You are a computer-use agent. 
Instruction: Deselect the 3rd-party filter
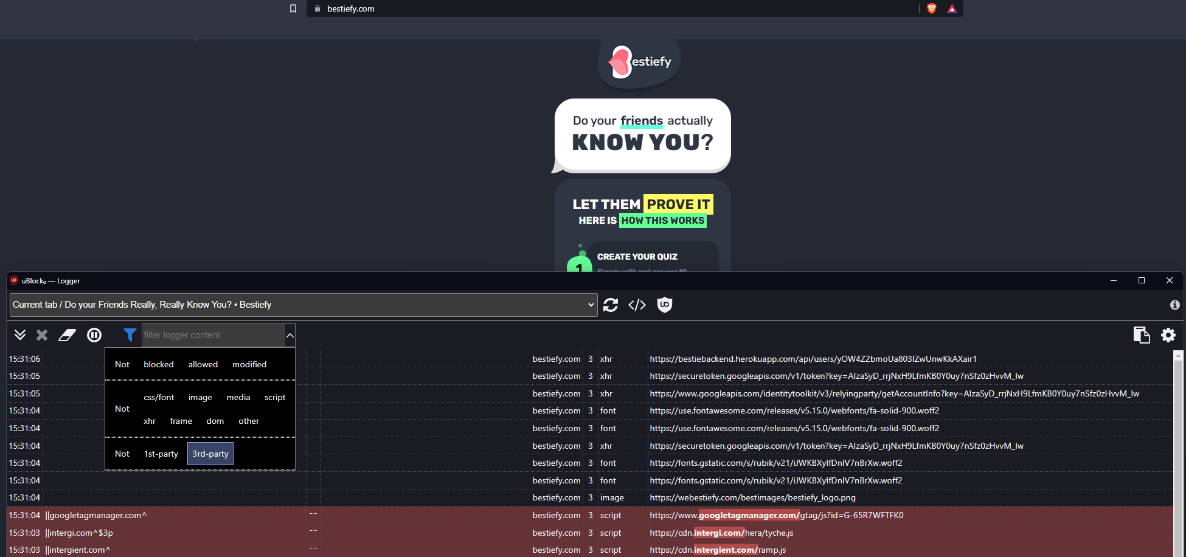coord(210,454)
